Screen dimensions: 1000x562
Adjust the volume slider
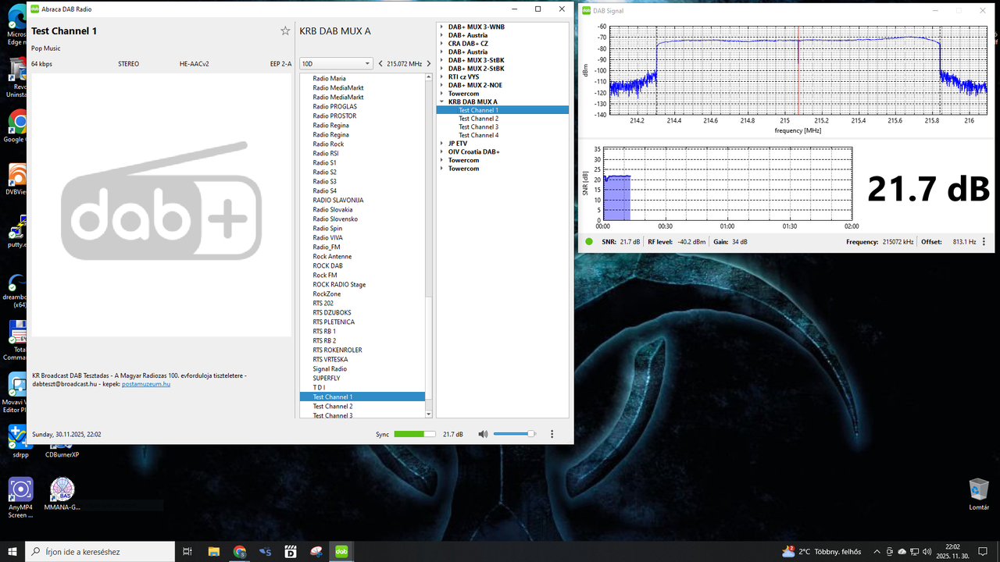(514, 434)
